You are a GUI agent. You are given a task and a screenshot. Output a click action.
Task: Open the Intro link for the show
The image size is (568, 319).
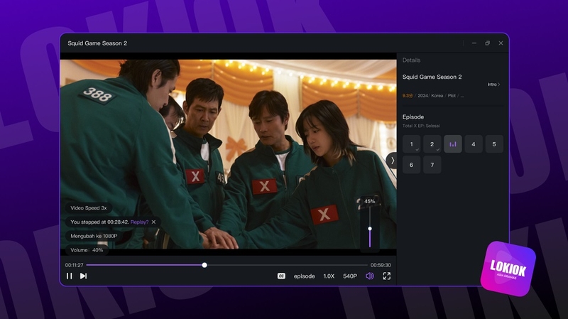pyautogui.click(x=493, y=85)
